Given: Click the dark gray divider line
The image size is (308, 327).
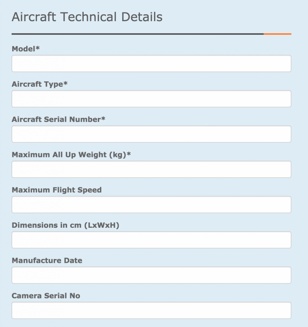Looking at the screenshot, I should click(x=137, y=34).
